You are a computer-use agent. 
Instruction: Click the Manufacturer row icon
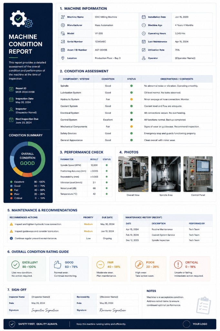(63, 25)
